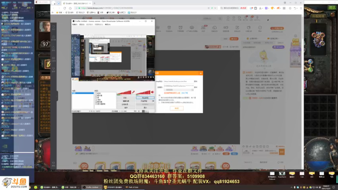Go to browser home page
338x190 pixels.
[x=70, y=8]
